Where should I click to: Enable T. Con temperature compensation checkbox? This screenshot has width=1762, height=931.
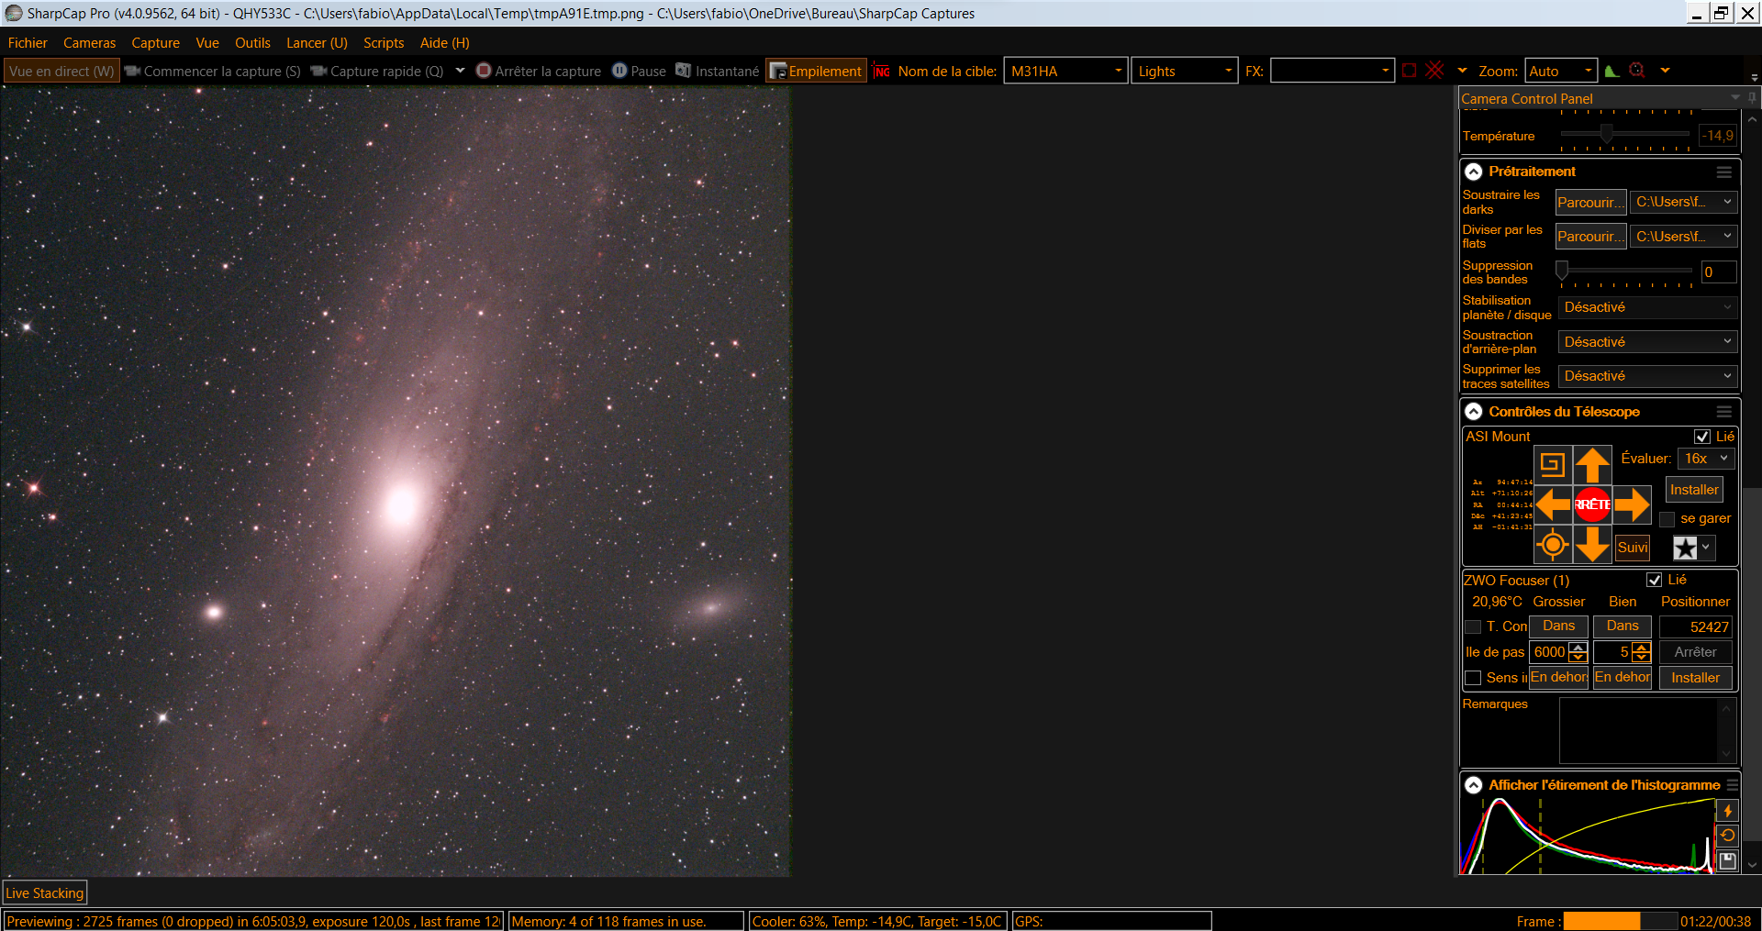pyautogui.click(x=1473, y=626)
